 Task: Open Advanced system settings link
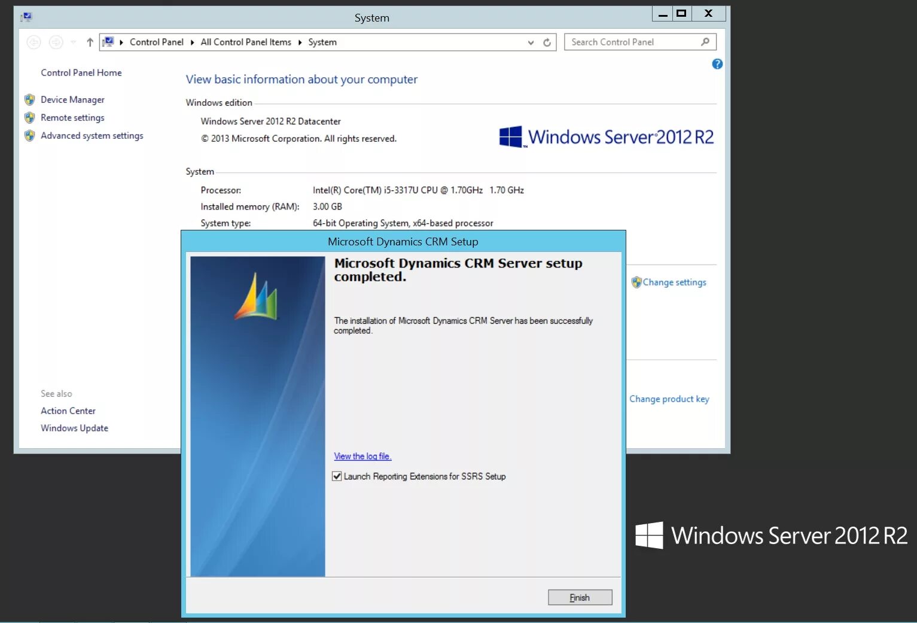point(92,135)
